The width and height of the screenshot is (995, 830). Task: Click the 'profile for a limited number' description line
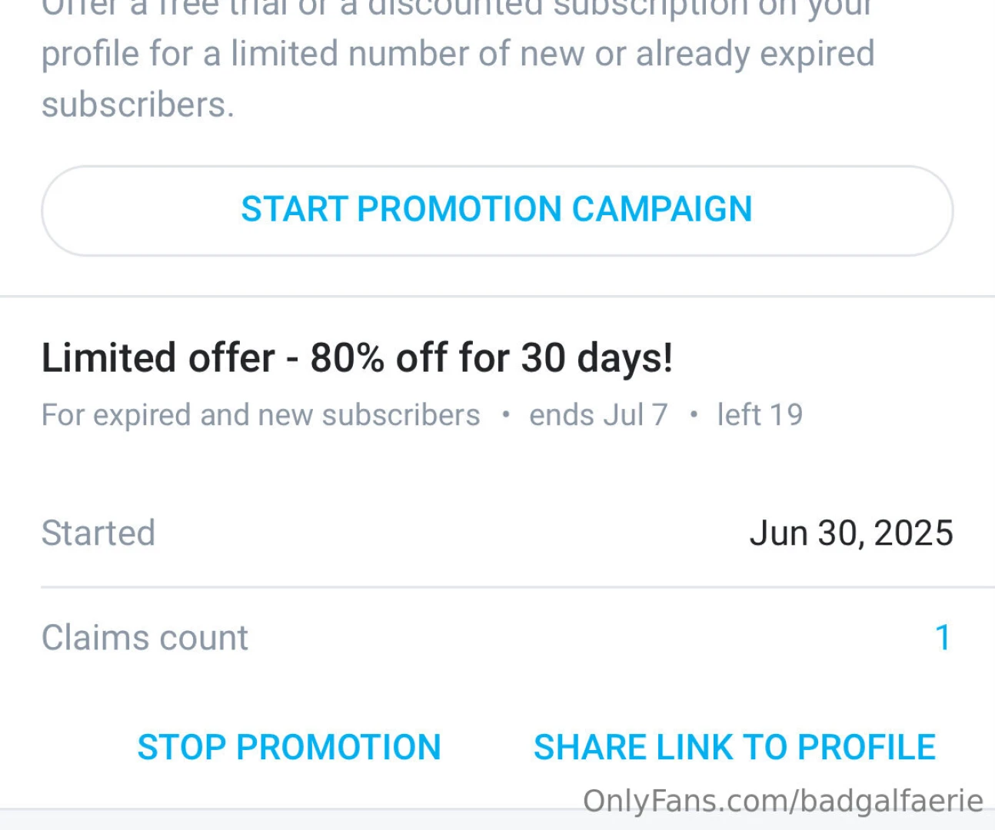(x=458, y=54)
